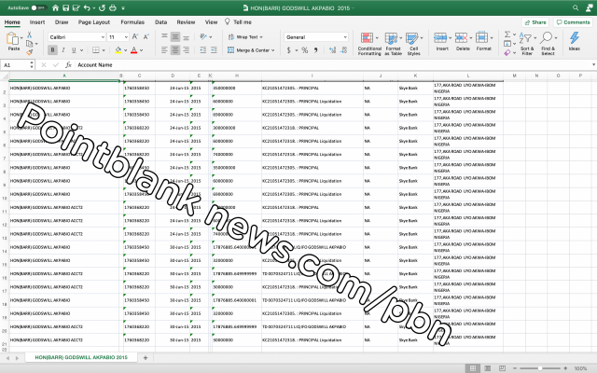This screenshot has width=597, height=373.
Task: Open the Comments button
Action: pyautogui.click(x=572, y=21)
